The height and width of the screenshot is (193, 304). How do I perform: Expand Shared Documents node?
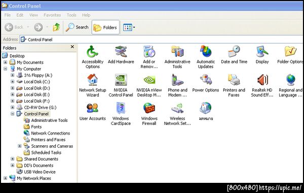point(12,159)
